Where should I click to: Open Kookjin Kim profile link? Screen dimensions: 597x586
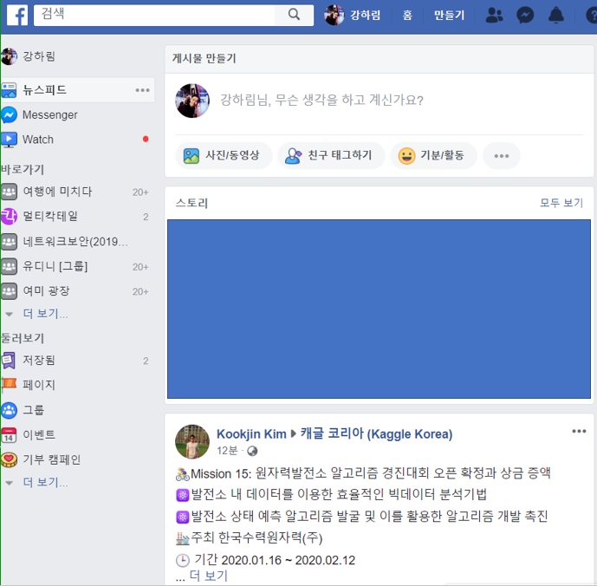251,434
